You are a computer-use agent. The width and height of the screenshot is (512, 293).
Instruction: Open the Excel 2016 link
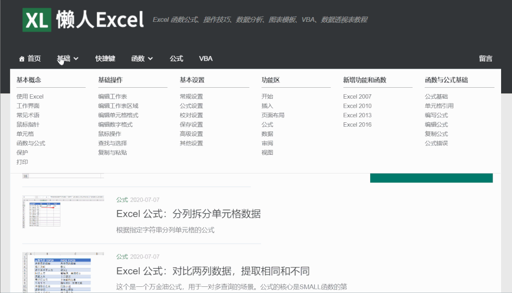point(357,124)
